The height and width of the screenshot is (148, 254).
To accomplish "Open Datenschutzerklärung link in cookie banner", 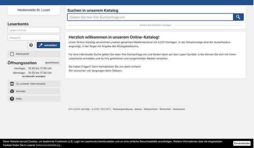I will pos(48,145).
